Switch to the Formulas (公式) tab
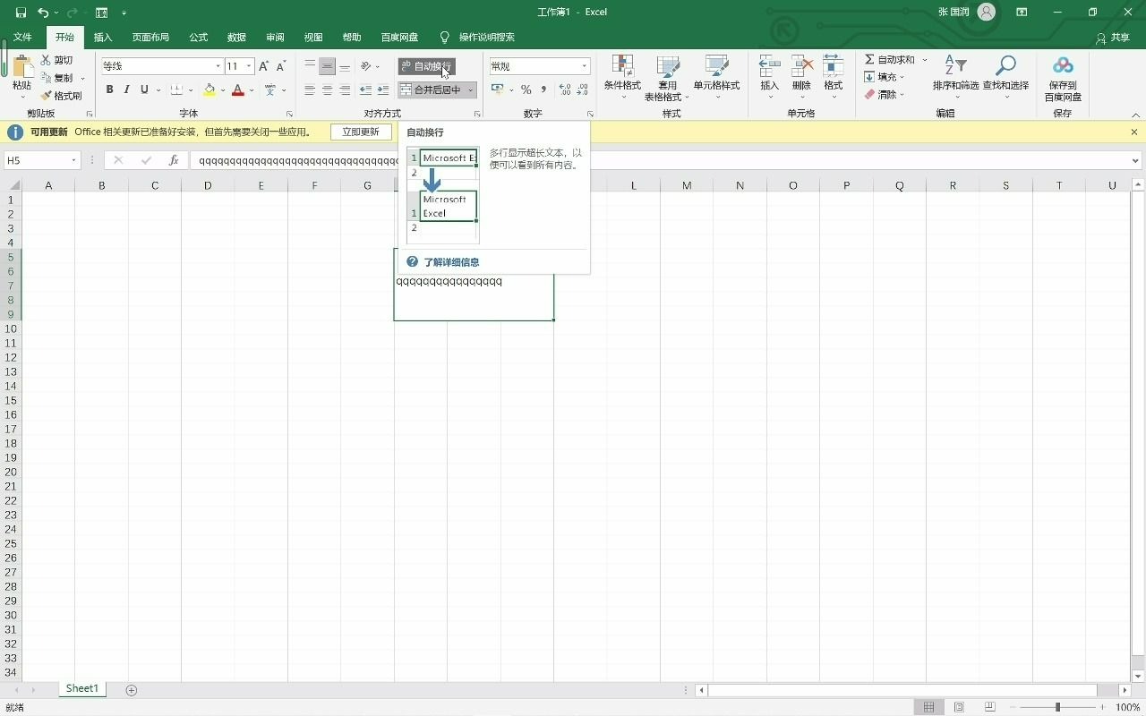Screen dimensions: 1146x716 (198, 38)
